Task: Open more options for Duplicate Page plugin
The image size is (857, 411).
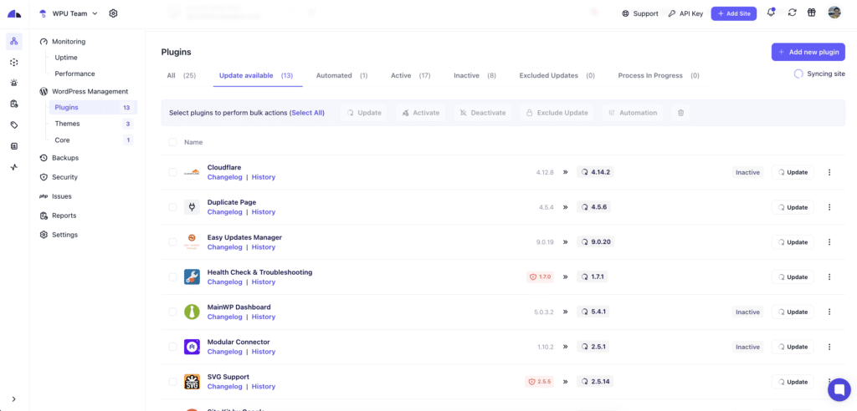Action: tap(829, 207)
